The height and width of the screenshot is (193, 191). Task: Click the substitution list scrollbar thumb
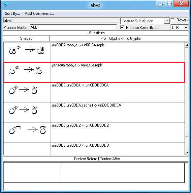187,134
